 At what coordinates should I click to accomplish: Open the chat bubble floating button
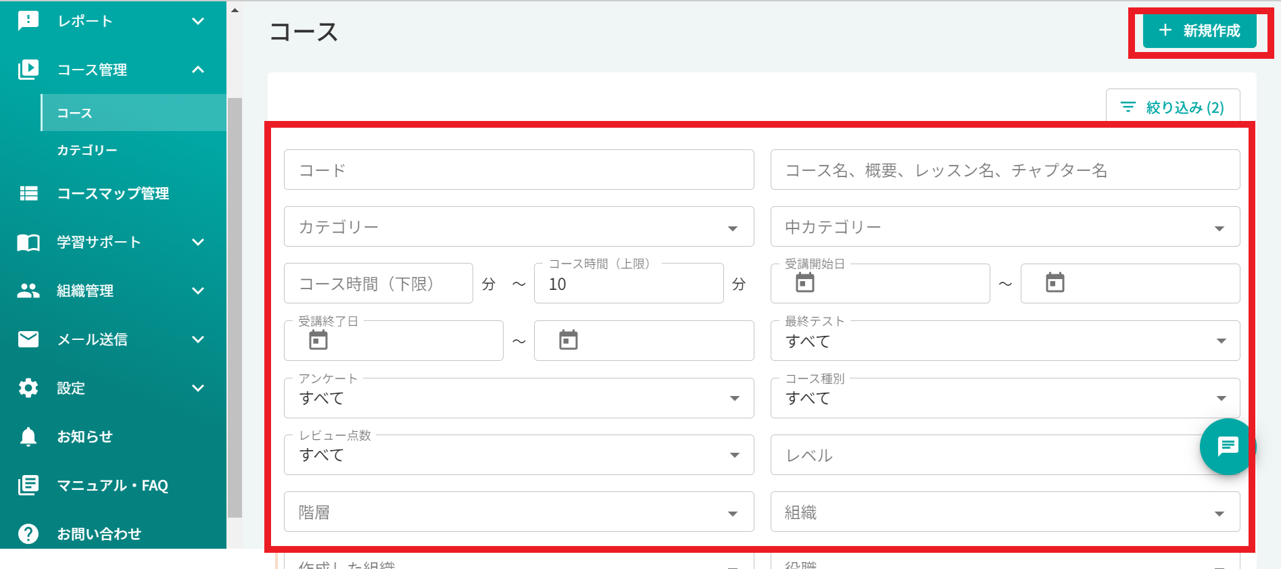[x=1228, y=447]
